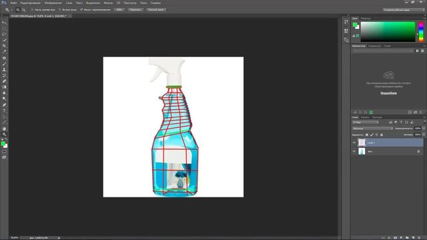Viewport: 427px width, 240px height.
Task: Open the Справка menu
Action: 155,3
